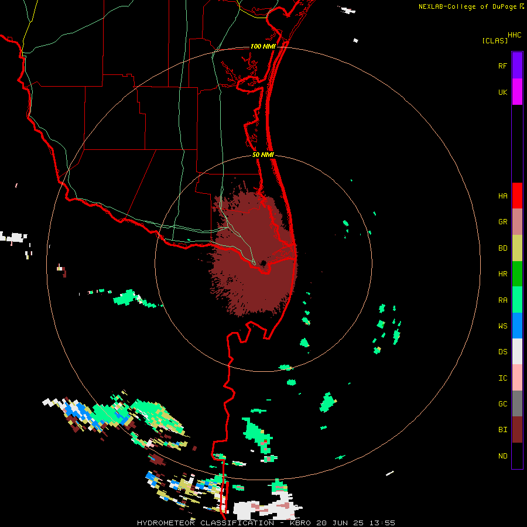Click the HR legend label

502,274
